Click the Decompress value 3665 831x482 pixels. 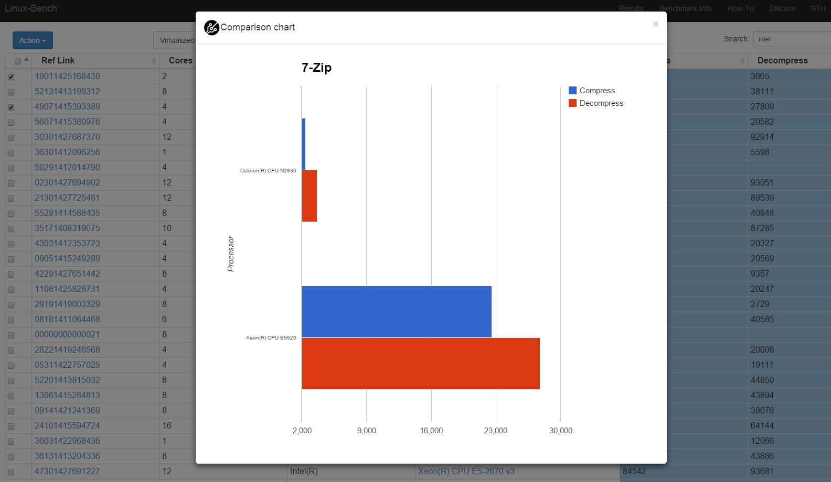(760, 76)
